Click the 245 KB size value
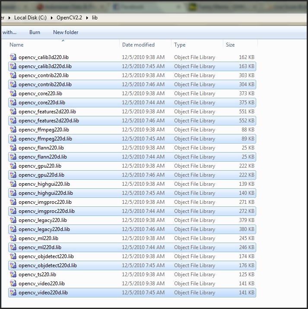Viewport: 308px width, 309px height. click(x=247, y=238)
